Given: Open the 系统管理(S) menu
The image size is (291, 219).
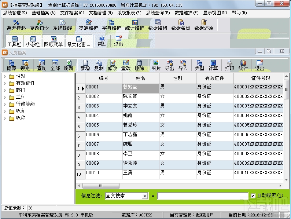Looking at the screenshot, I should pos(15,13).
